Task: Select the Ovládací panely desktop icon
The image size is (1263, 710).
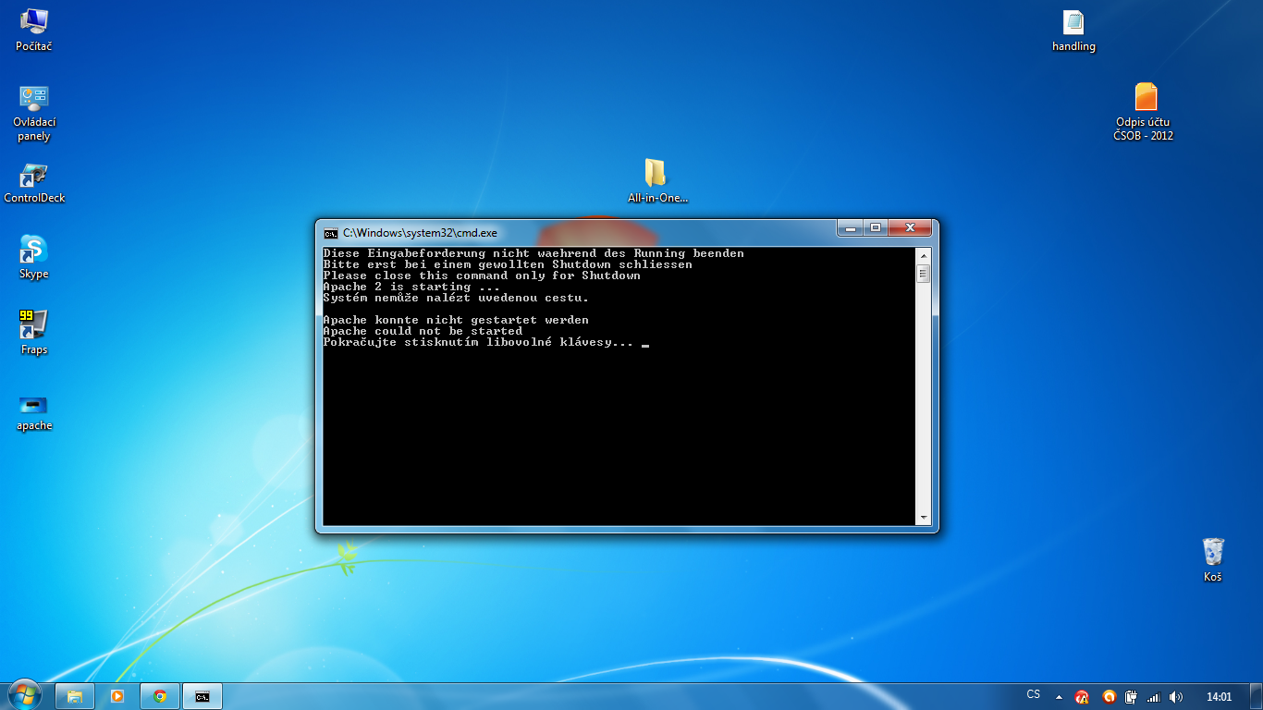Action: coord(34,114)
